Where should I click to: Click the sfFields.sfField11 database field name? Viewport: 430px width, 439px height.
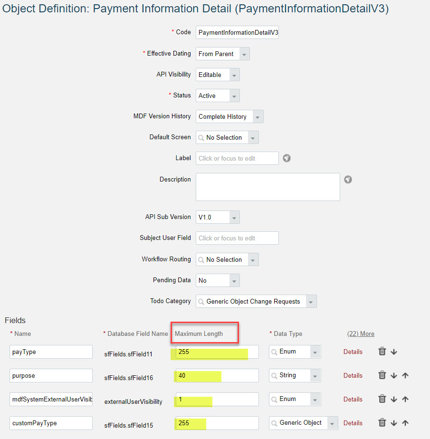coord(128,354)
